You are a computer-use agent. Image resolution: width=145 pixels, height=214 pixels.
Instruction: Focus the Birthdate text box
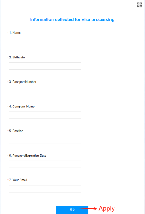[45, 66]
